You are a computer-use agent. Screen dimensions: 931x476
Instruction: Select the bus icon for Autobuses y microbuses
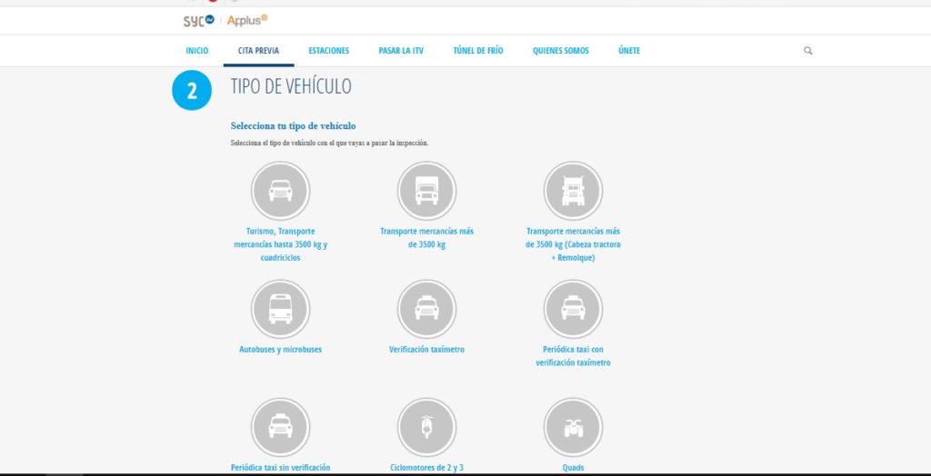(x=280, y=309)
